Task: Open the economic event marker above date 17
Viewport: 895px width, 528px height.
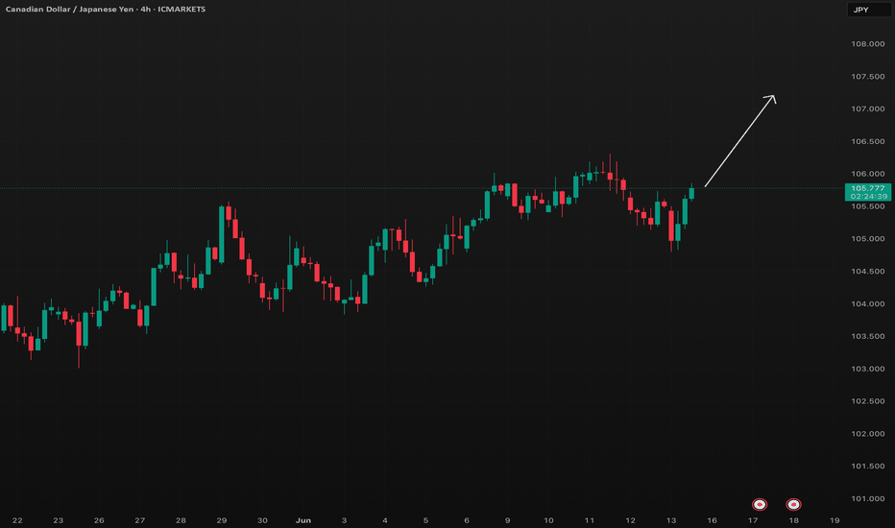Action: tap(760, 504)
